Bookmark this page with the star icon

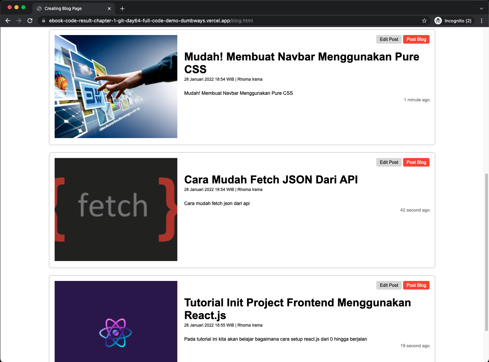coord(424,21)
